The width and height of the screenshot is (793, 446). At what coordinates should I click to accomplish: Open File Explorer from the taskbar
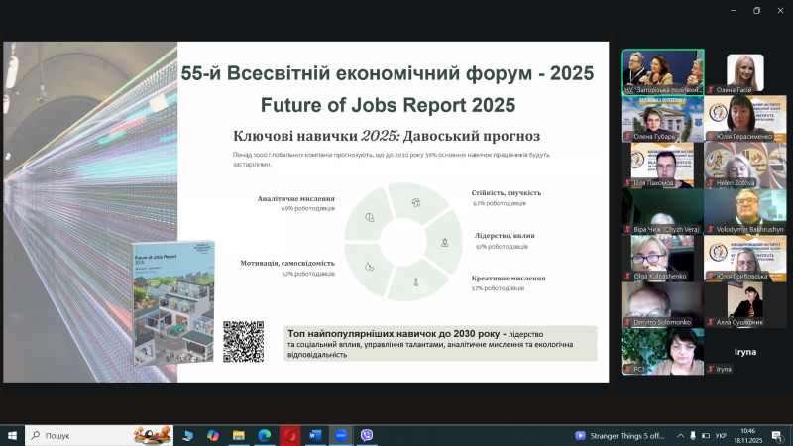tap(239, 435)
